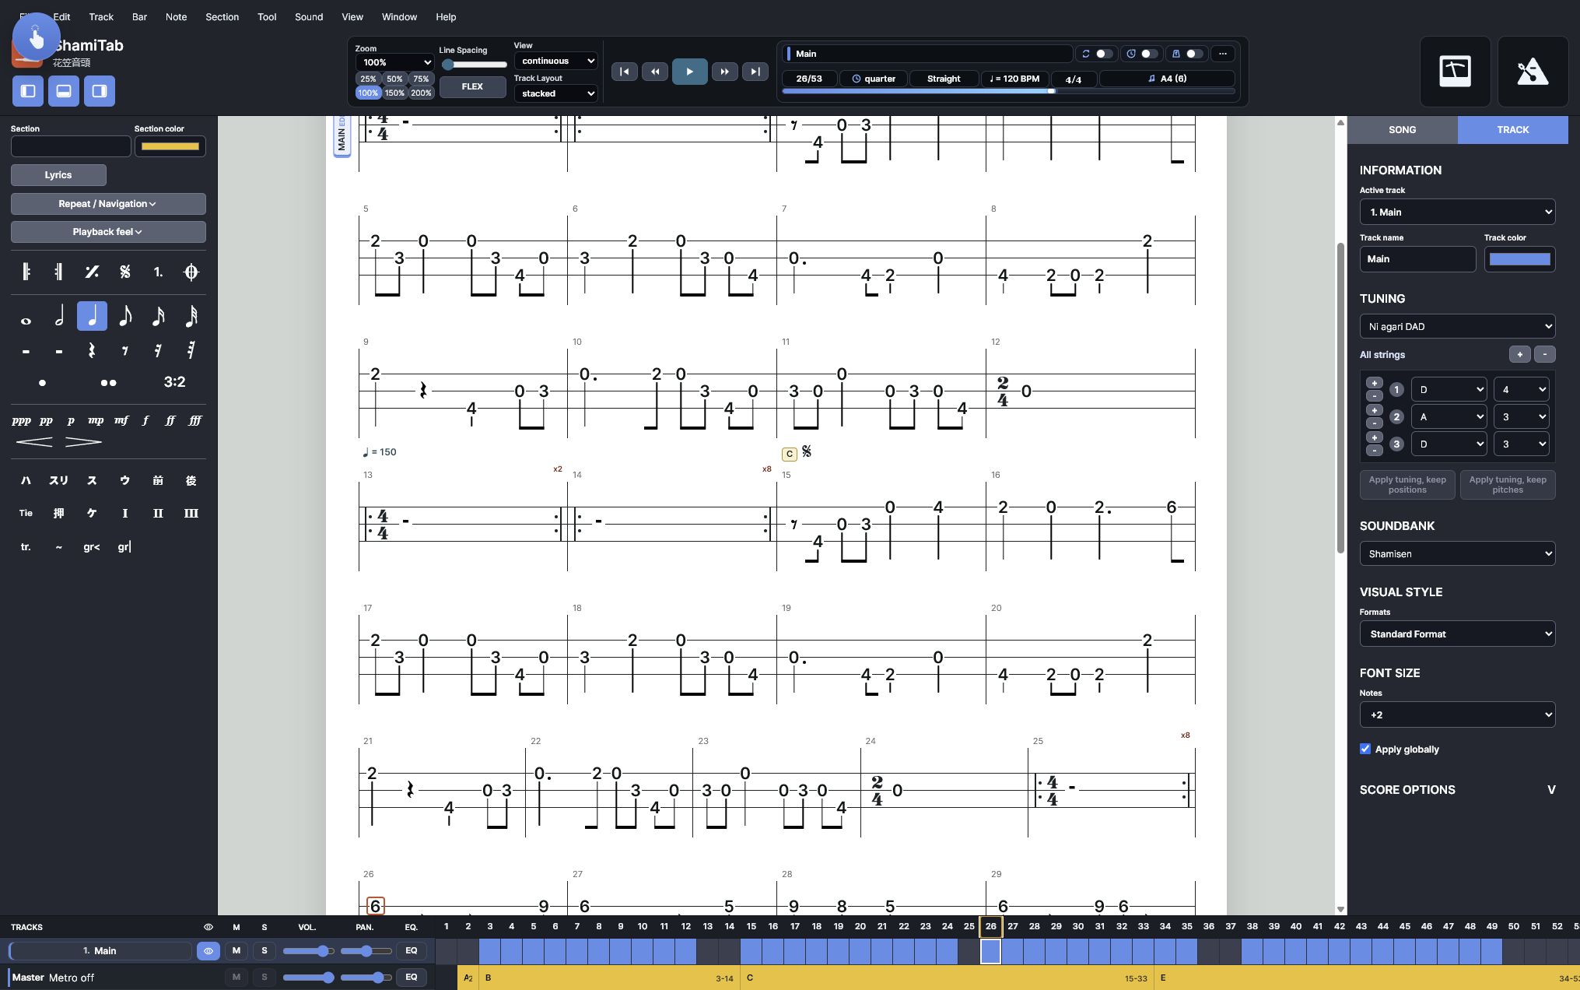Toggle the right sidebar panel
This screenshot has height=990, width=1580.
pos(100,91)
